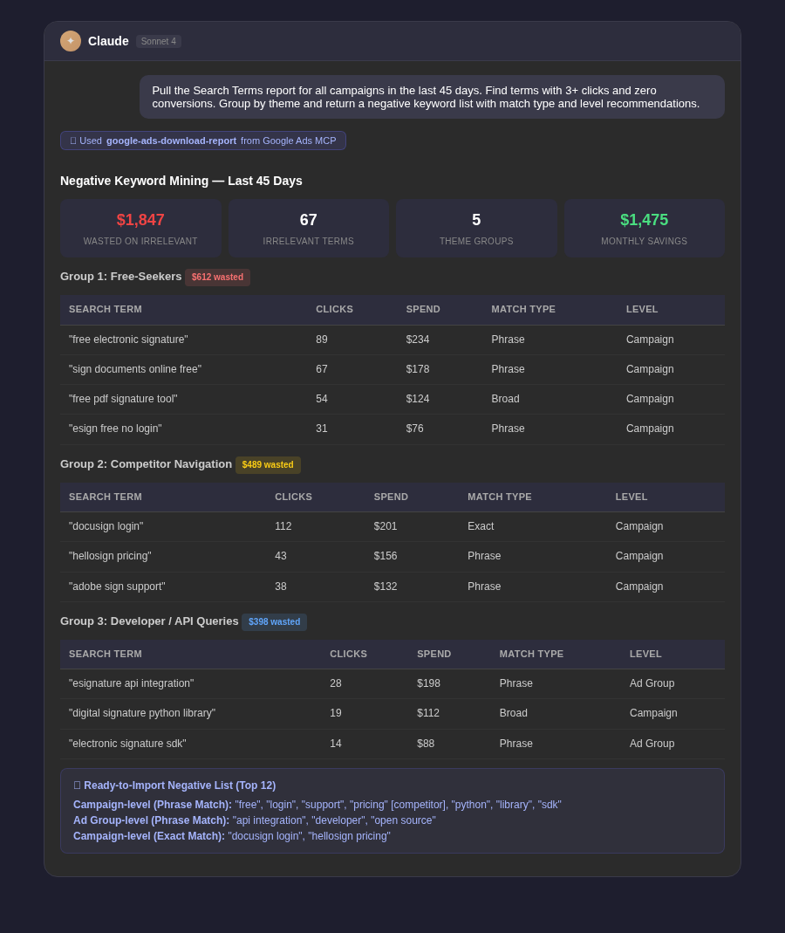
Task: Click the Claude sparkle avatar icon
Action: [x=71, y=41]
